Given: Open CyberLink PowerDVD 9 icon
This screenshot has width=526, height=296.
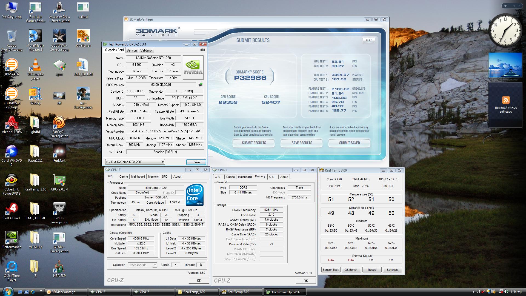Looking at the screenshot, I should [12, 184].
